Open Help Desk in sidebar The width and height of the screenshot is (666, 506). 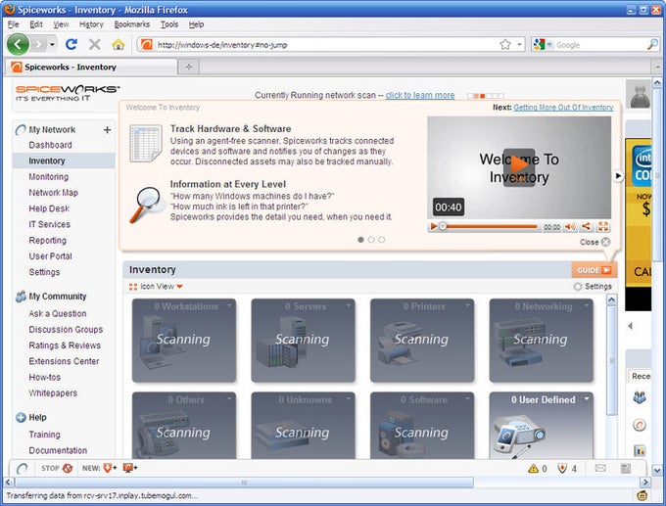pos(49,208)
